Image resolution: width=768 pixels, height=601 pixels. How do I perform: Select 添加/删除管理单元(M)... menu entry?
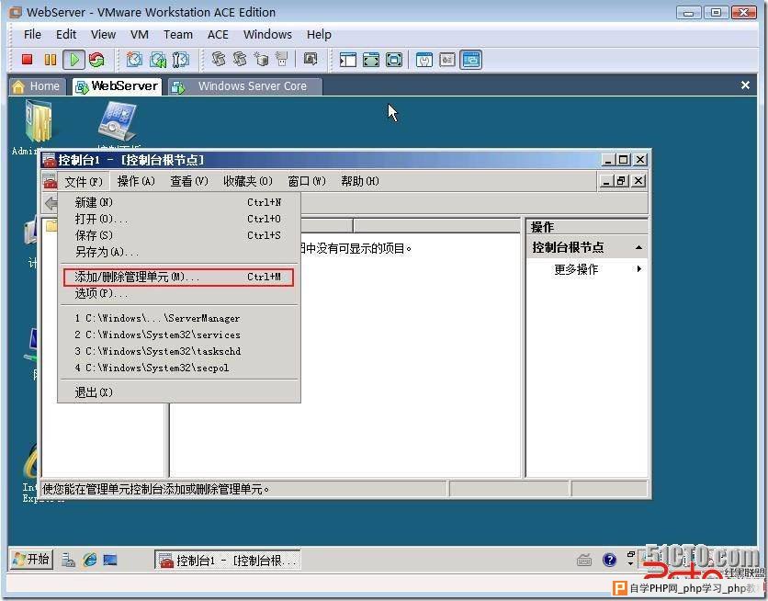click(178, 278)
